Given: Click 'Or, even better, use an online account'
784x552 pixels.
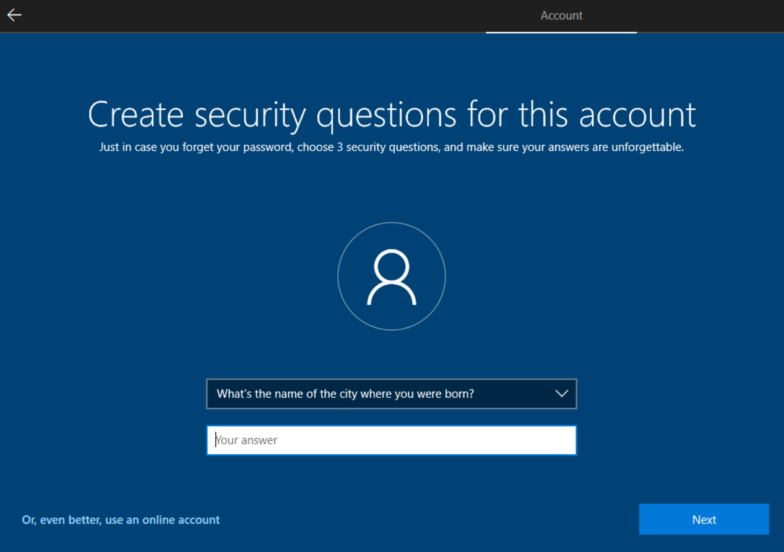Looking at the screenshot, I should point(120,520).
